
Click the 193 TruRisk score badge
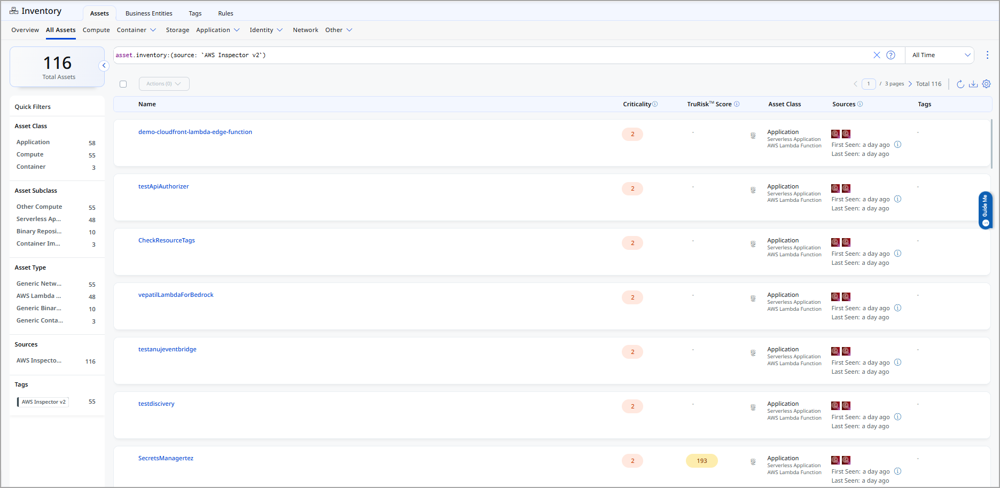[x=701, y=461]
